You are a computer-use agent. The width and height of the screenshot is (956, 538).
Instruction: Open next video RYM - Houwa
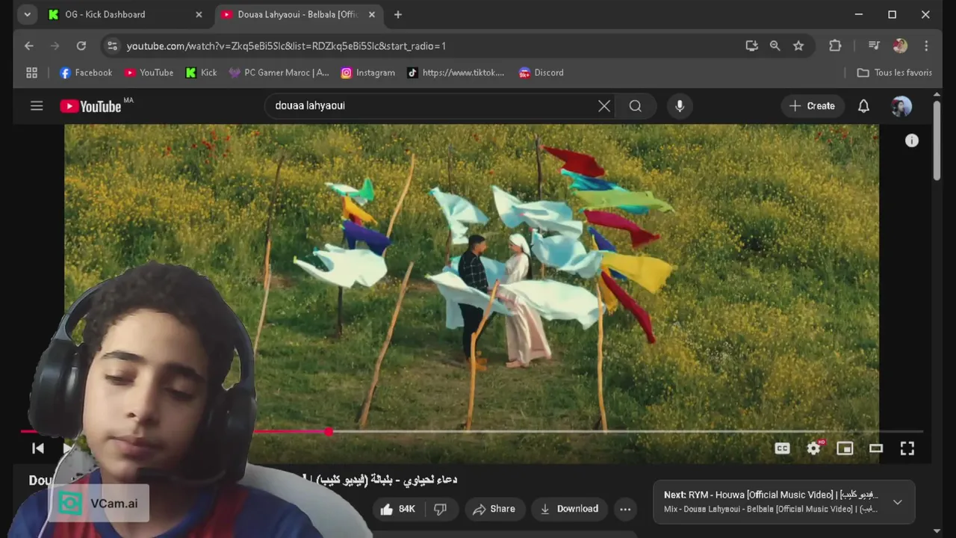(771, 495)
